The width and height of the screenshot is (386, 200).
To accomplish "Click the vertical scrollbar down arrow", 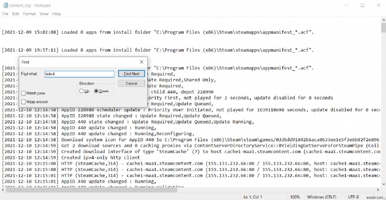I will [383, 184].
